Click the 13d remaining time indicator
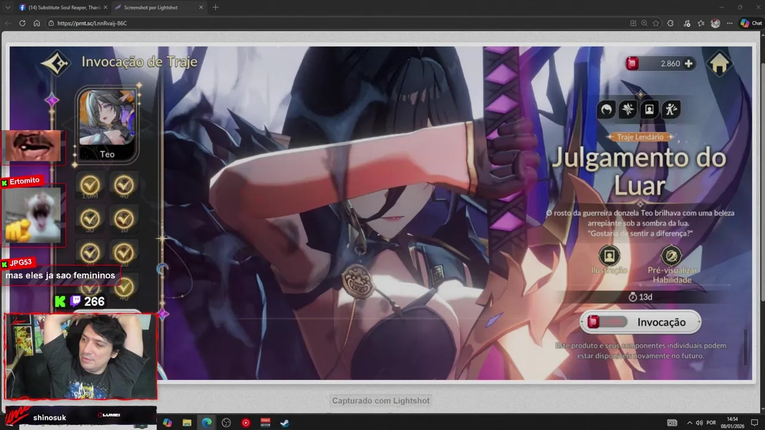 click(641, 297)
